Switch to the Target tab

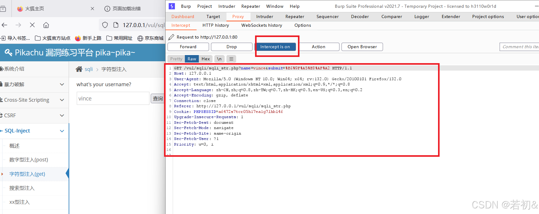213,16
